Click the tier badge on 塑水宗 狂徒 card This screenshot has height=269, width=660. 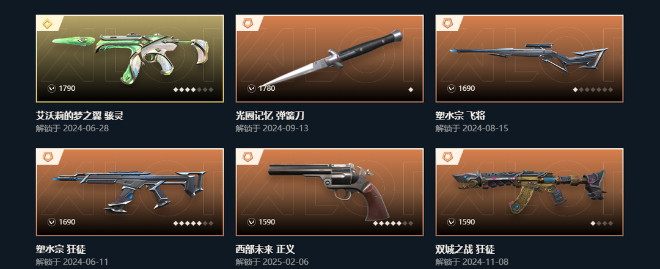point(48,157)
